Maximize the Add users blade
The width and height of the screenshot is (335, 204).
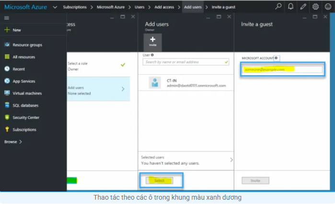[x=219, y=17]
